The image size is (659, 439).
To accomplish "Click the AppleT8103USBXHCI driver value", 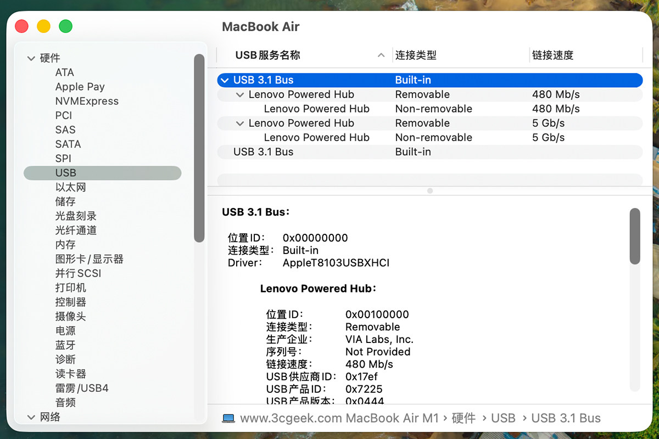I will (336, 263).
